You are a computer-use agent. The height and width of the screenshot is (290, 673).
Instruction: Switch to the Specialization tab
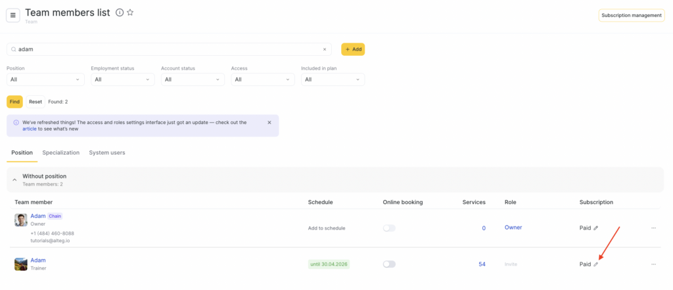61,153
